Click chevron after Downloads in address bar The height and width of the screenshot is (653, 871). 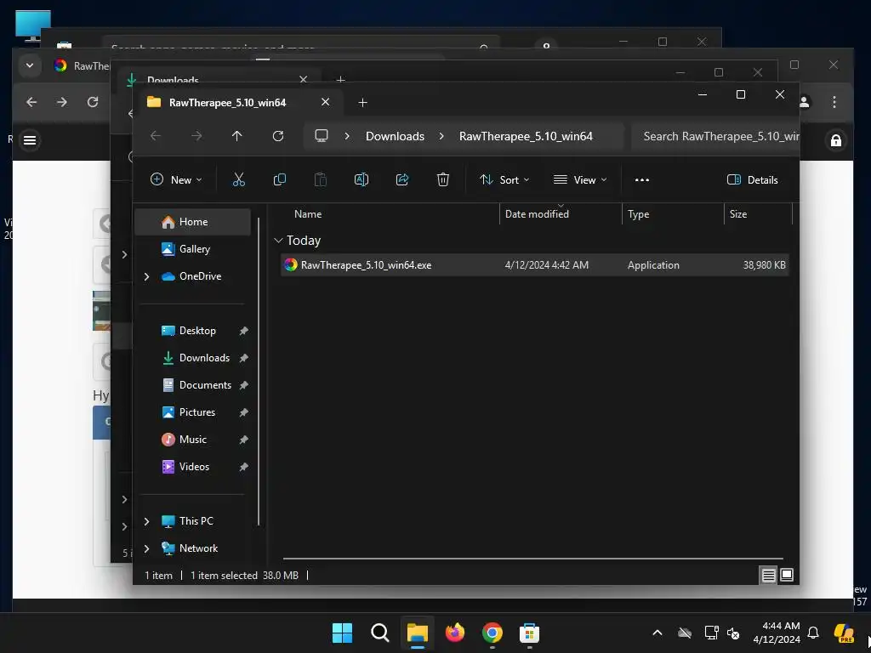(x=441, y=136)
